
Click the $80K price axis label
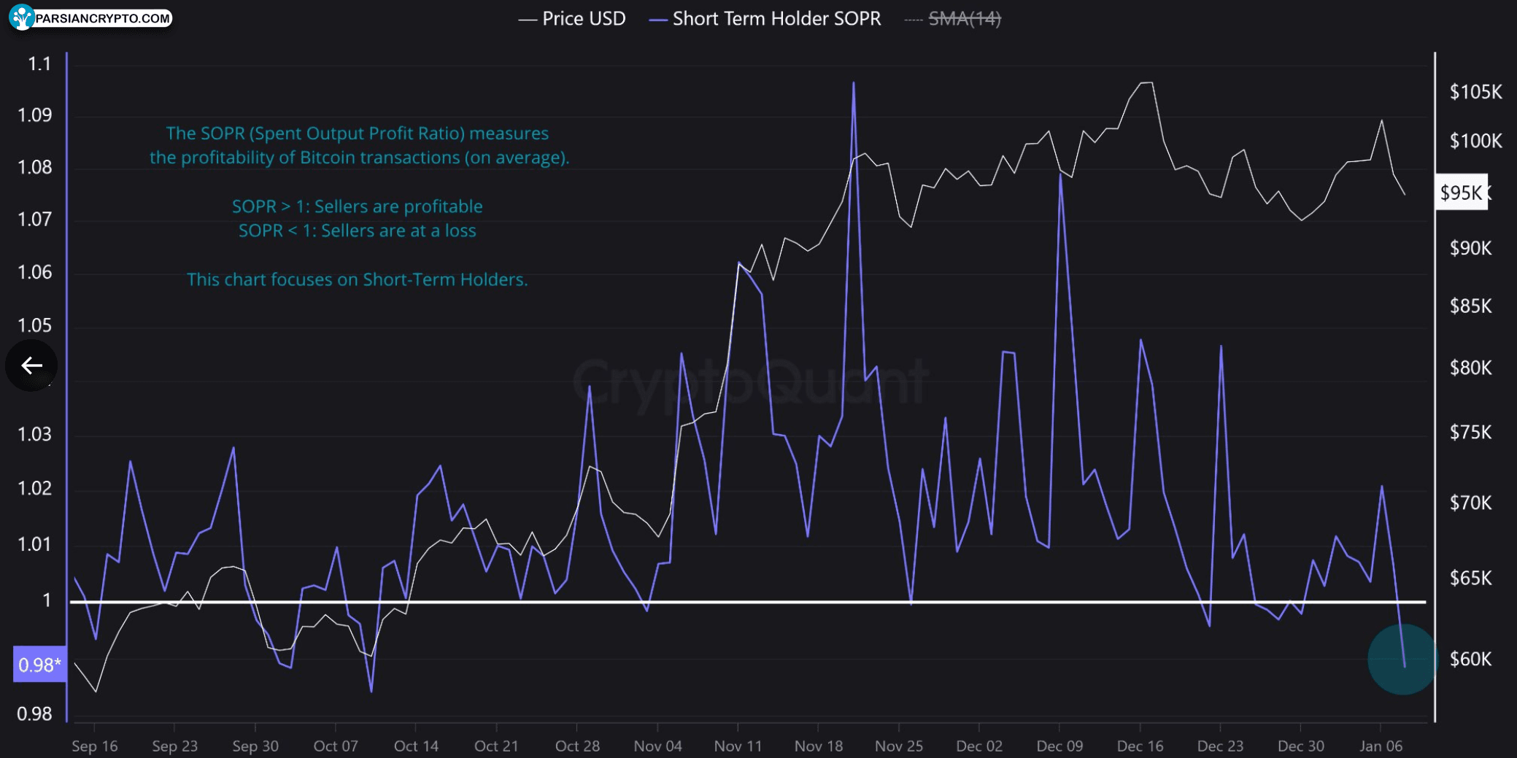(1470, 368)
